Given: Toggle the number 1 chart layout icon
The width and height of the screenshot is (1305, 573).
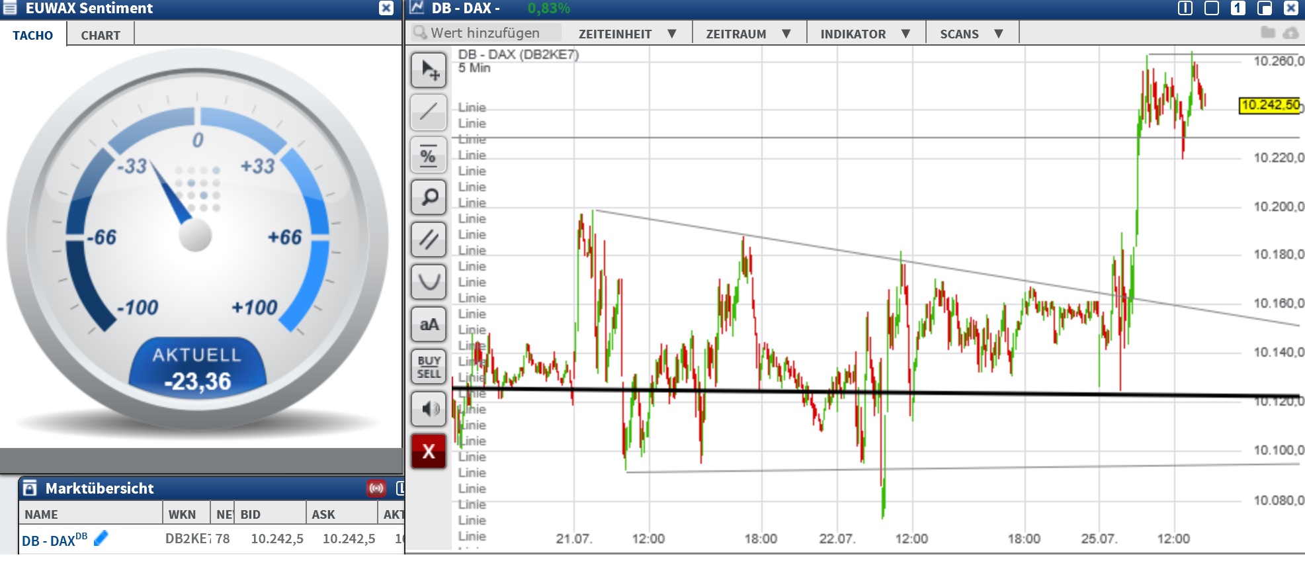Looking at the screenshot, I should pyautogui.click(x=1238, y=8).
